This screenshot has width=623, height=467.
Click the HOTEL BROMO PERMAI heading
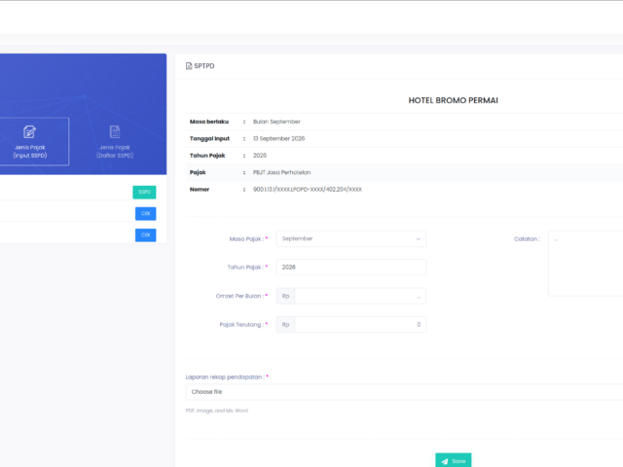[x=454, y=100]
